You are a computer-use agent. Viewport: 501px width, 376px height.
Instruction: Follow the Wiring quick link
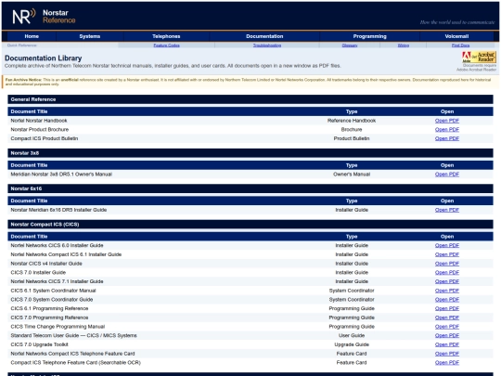404,45
